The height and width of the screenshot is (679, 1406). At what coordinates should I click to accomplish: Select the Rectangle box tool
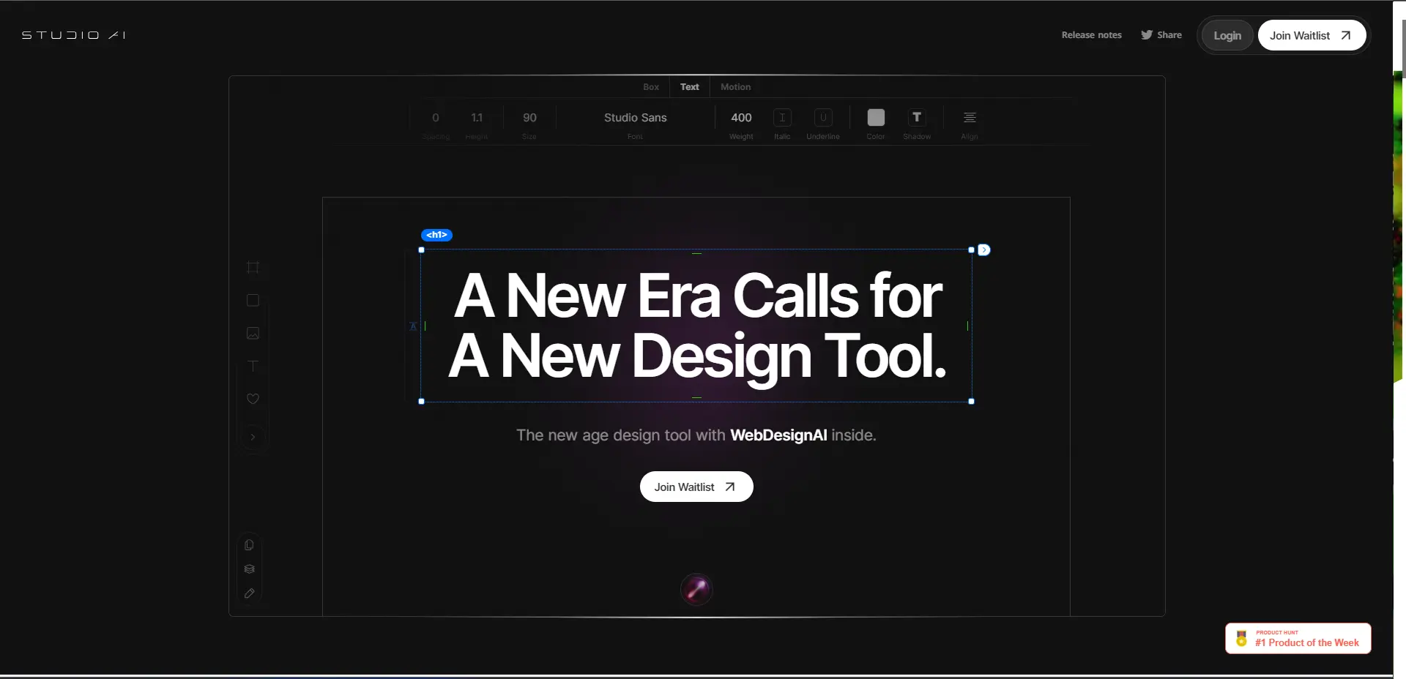[x=253, y=301]
